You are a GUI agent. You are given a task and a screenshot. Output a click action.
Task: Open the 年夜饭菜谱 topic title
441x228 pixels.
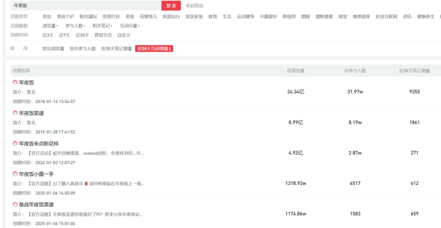31,113
